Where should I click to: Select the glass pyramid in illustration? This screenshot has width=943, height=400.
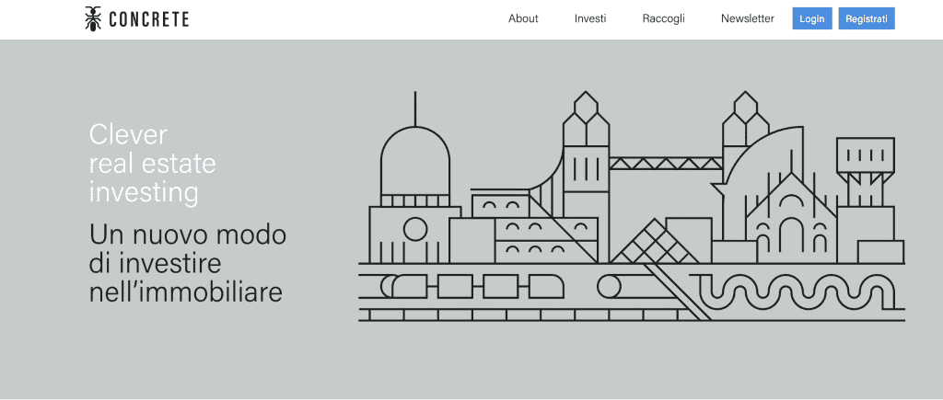[x=643, y=243]
